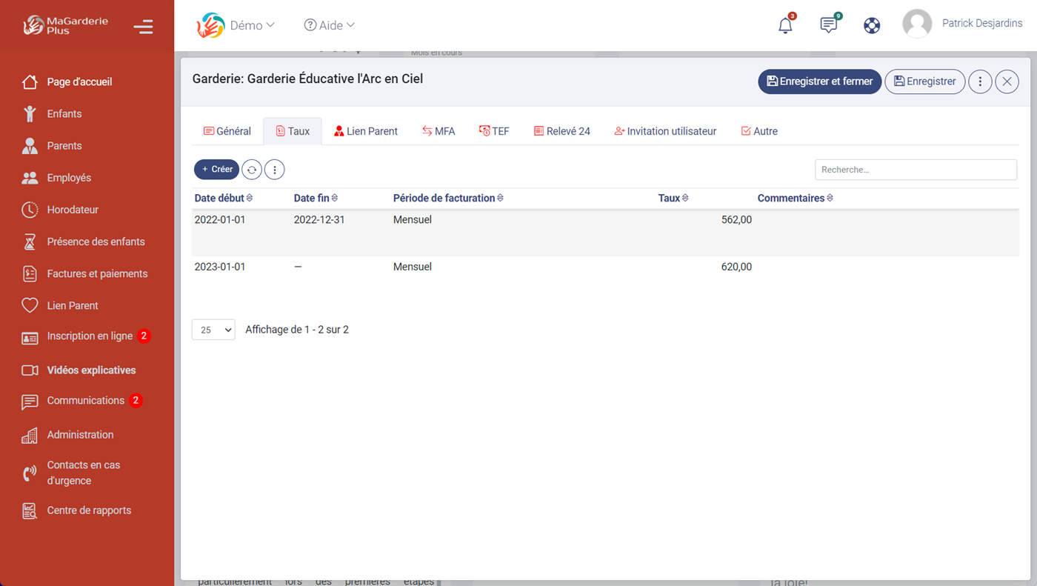Viewport: 1037px width, 586px height.
Task: Click Patrick Desjardins profile avatar
Action: point(917,24)
